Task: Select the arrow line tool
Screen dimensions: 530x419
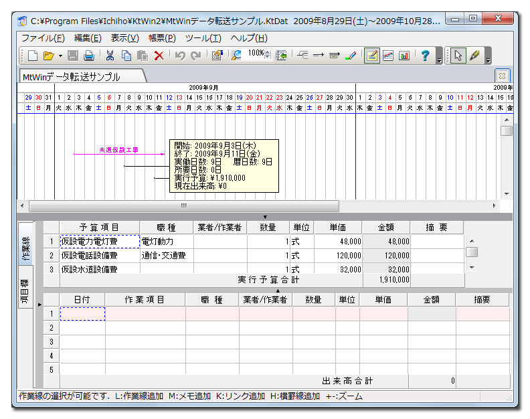Action: point(319,55)
